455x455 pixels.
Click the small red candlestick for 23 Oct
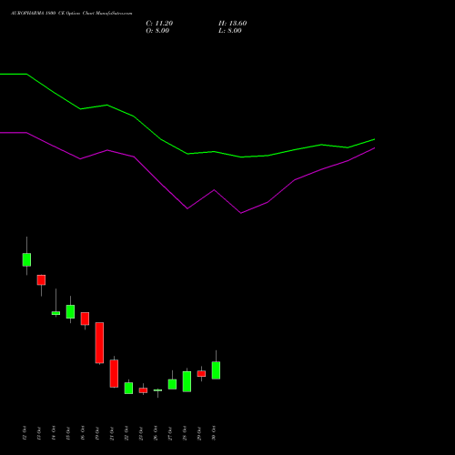pyautogui.click(x=143, y=390)
